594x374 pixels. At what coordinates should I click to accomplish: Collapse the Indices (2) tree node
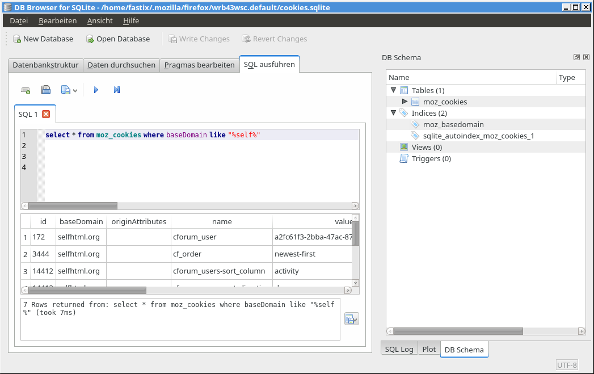coord(393,113)
